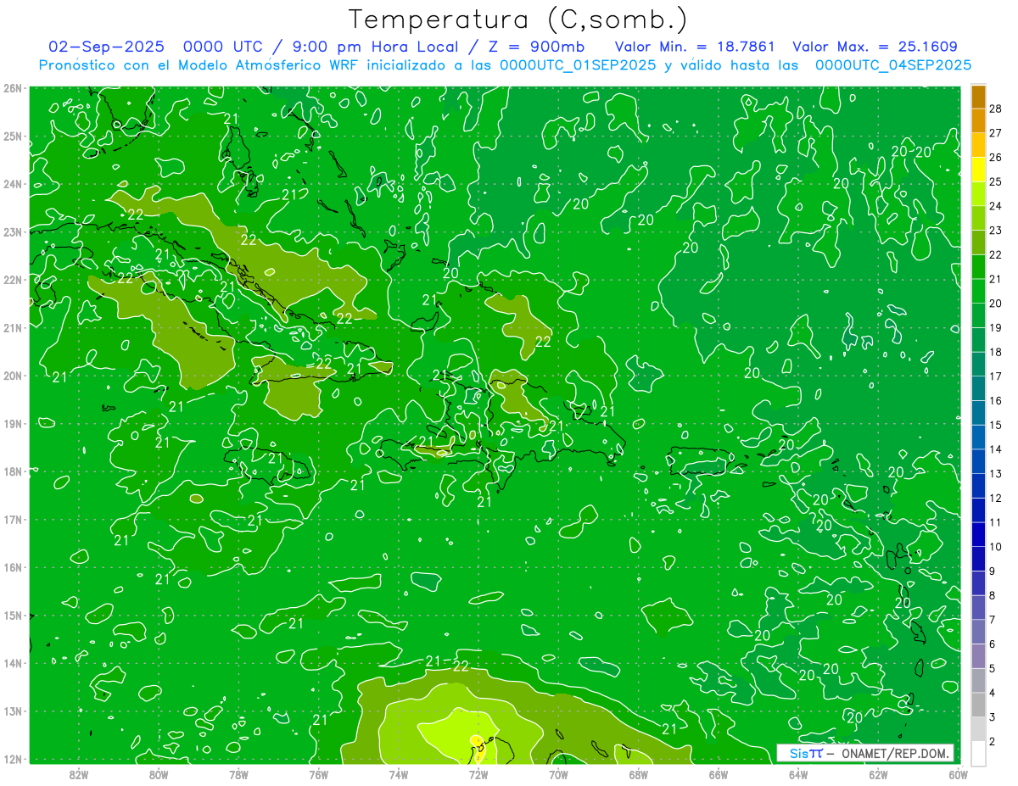The height and width of the screenshot is (786, 1018).
Task: Select the dark blue swatch between 10 and 11
Action: coord(978,534)
